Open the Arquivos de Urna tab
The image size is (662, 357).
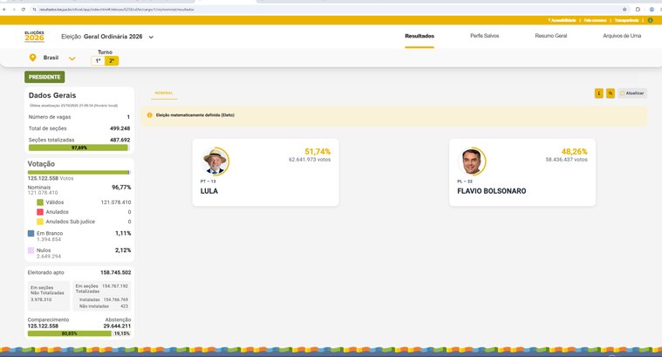point(622,36)
